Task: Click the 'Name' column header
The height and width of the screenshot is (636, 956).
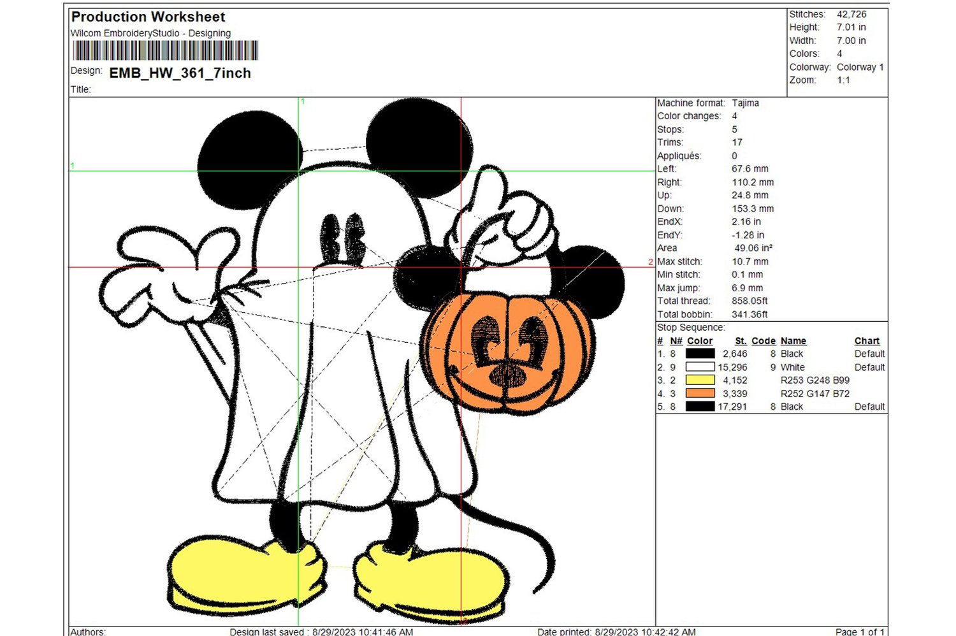Action: 793,341
